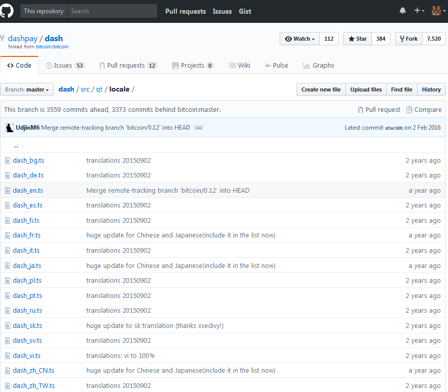Switch to the Code tab
Image resolution: width=448 pixels, height=392 pixels.
[19, 66]
